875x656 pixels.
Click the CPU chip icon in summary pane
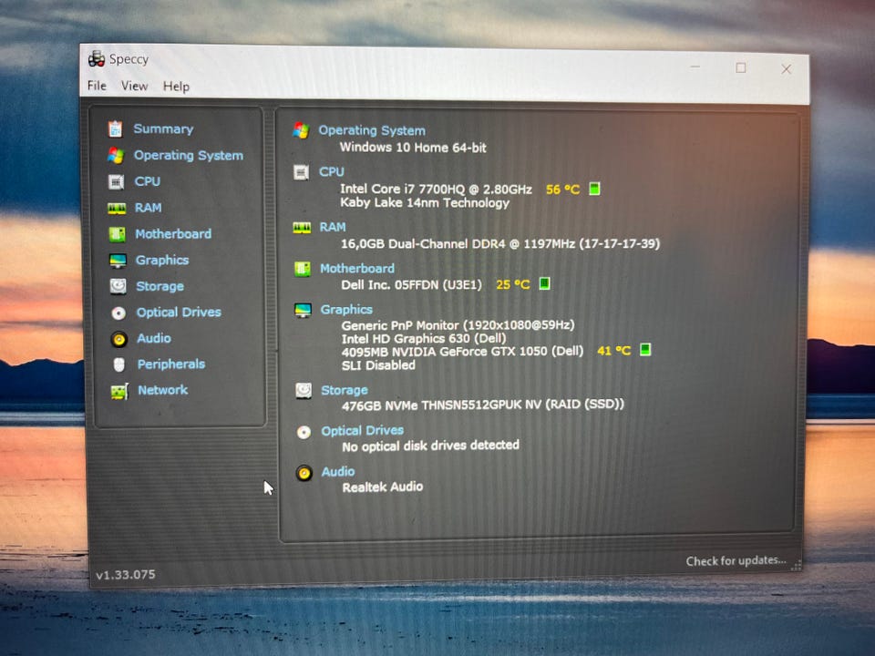click(x=302, y=172)
